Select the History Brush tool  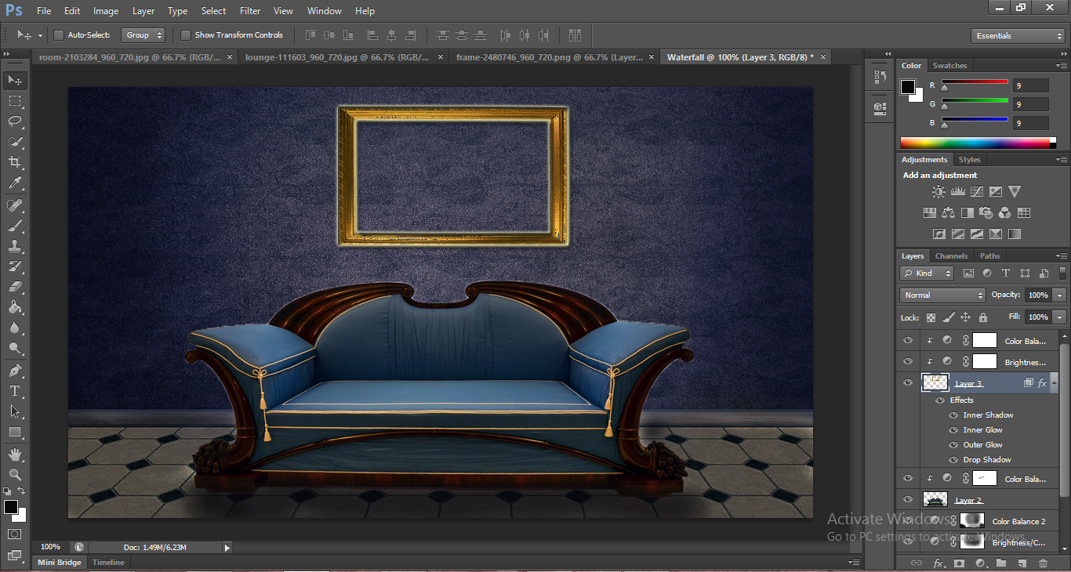(15, 266)
